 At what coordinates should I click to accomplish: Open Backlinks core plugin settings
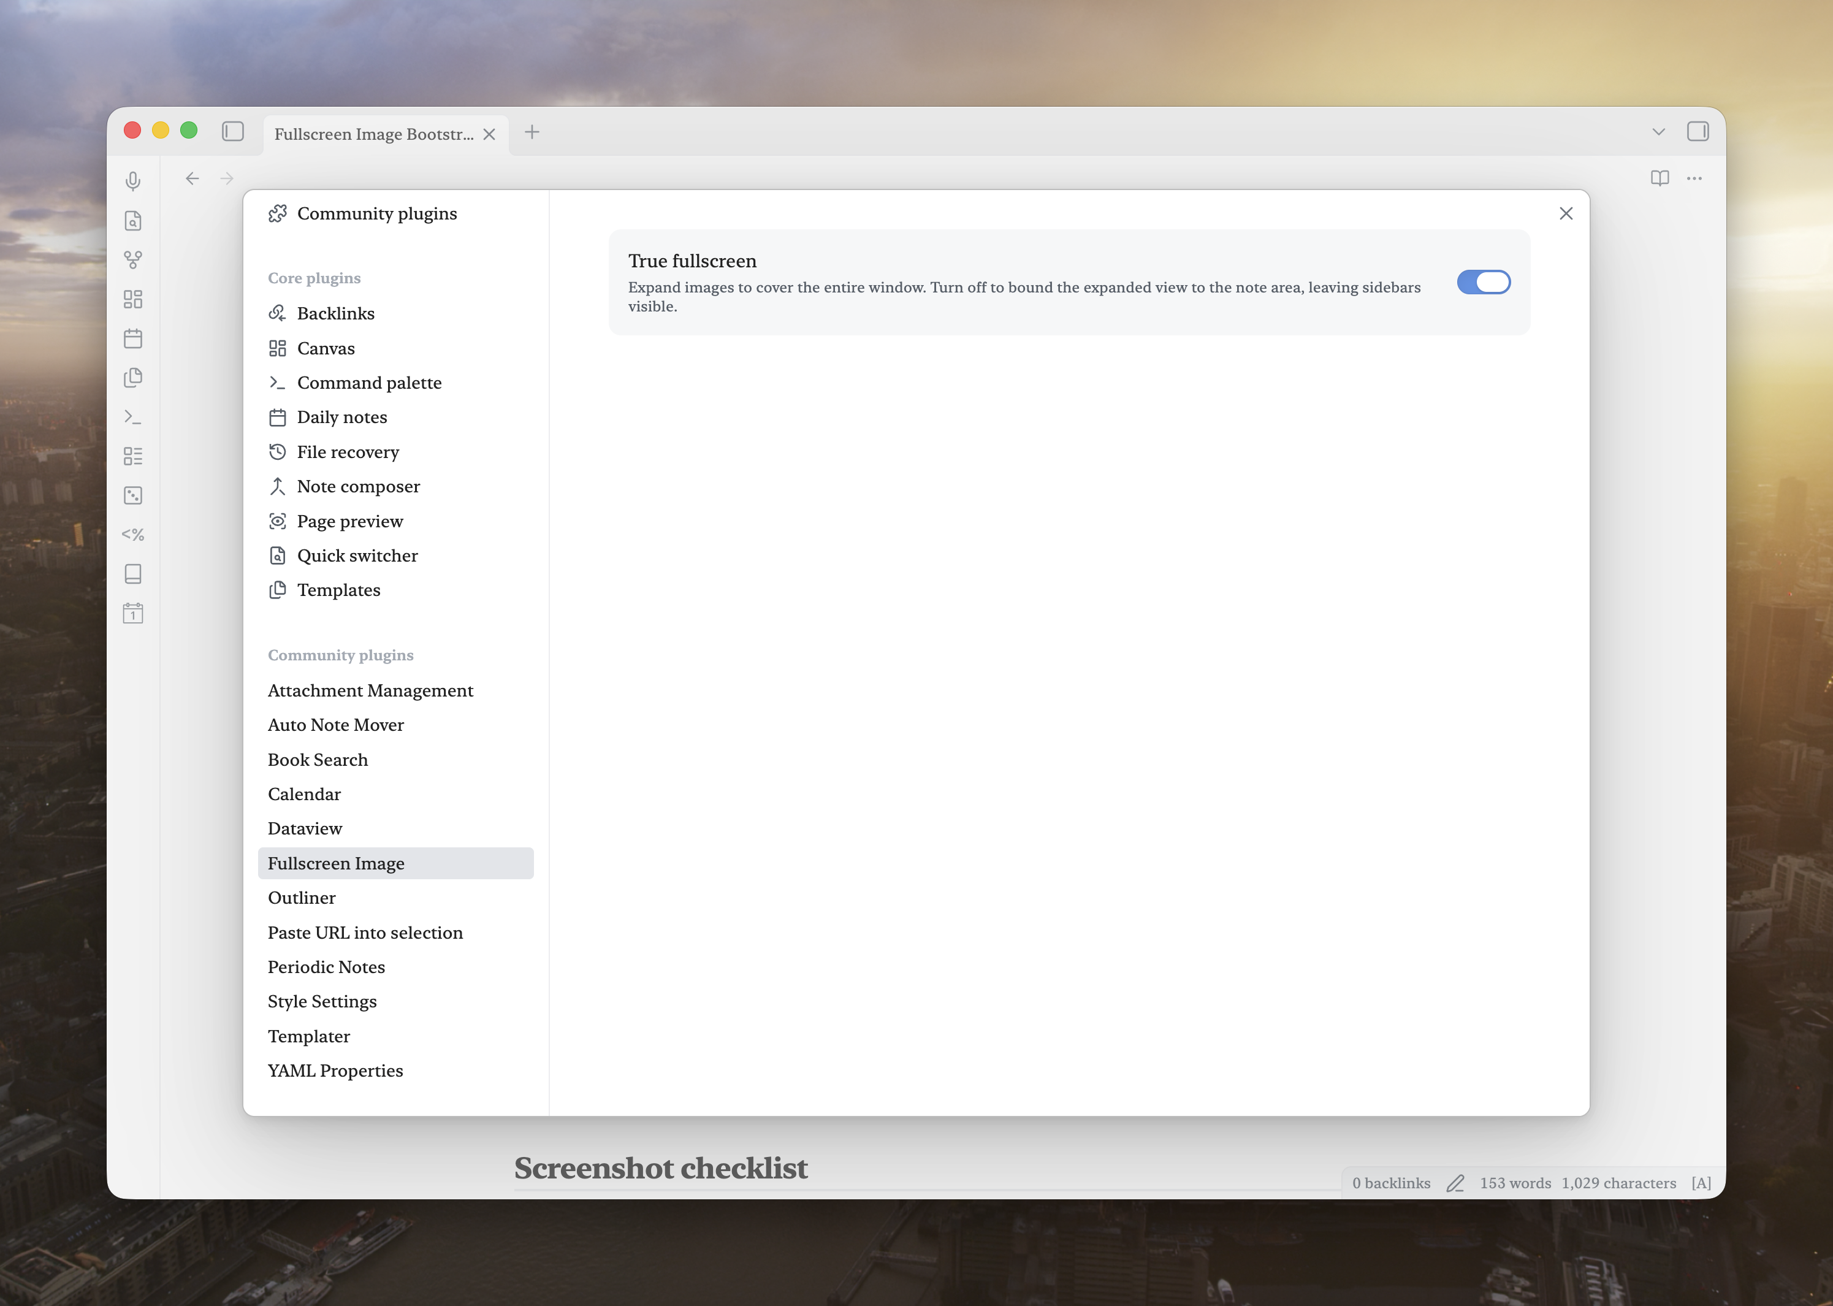coord(395,313)
